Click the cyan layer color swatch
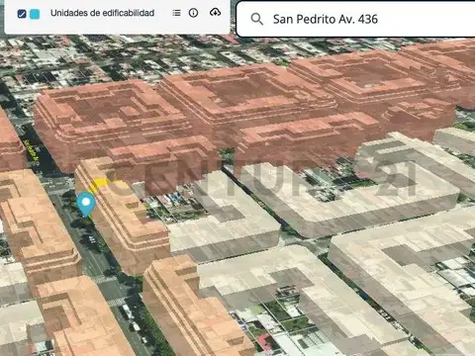The height and width of the screenshot is (356, 475). click(35, 14)
